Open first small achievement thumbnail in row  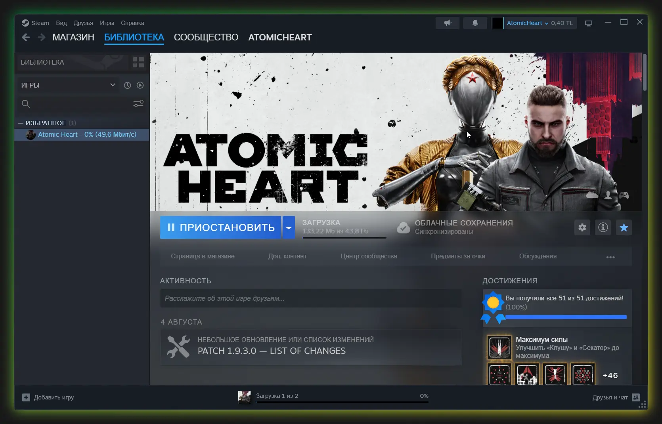tap(499, 374)
